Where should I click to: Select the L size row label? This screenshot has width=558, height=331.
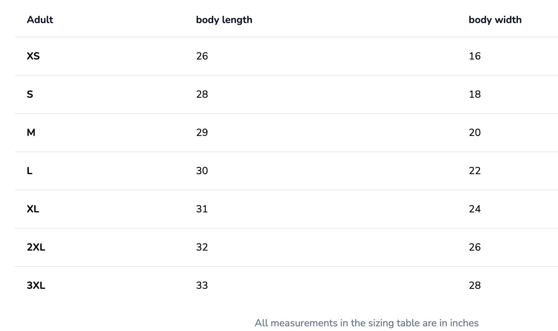coord(30,171)
